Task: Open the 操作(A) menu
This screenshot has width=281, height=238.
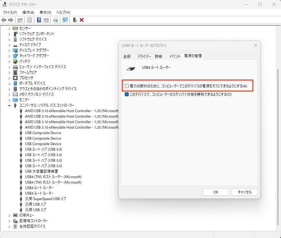Action: click(x=28, y=12)
